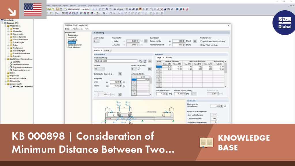Enable Links Trägerpuffer checkbox
Screen dimensions: 295x166
click(x=113, y=41)
